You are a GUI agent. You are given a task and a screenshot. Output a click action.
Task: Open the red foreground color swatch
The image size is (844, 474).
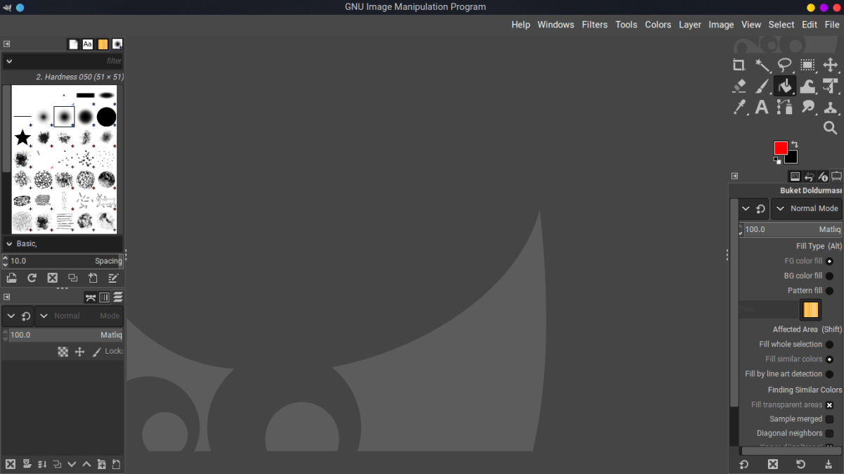pyautogui.click(x=781, y=148)
